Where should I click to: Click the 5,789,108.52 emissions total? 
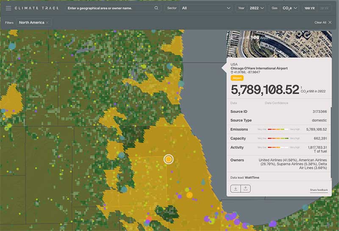(265, 90)
